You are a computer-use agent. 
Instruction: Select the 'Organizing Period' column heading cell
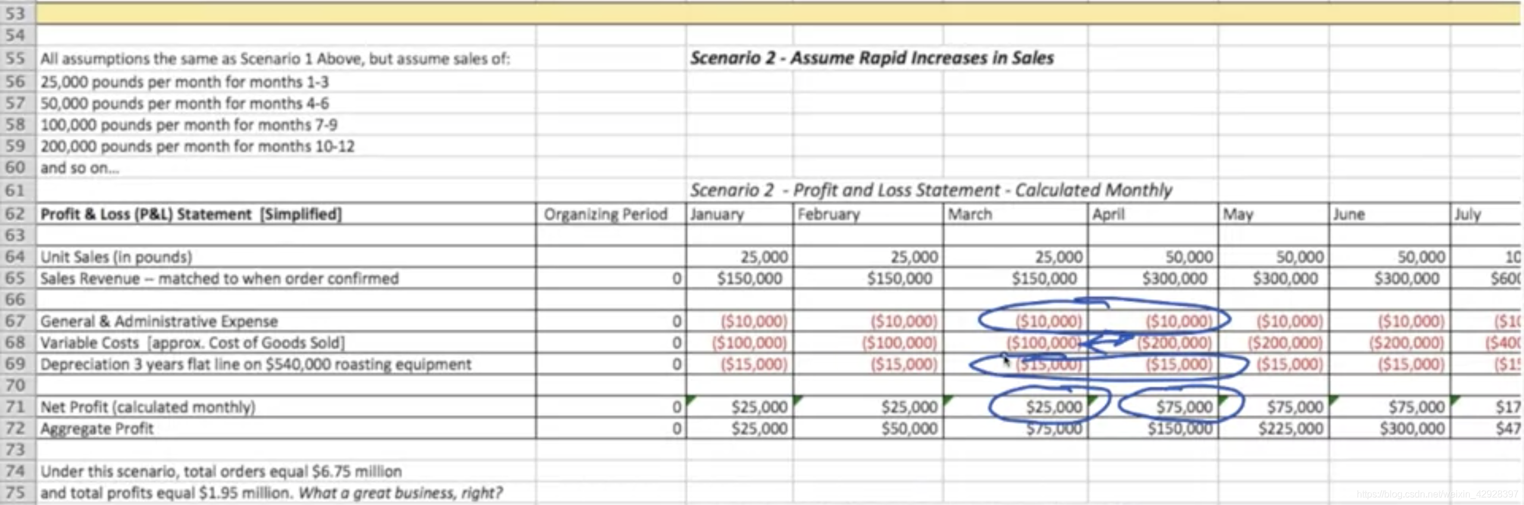[610, 214]
